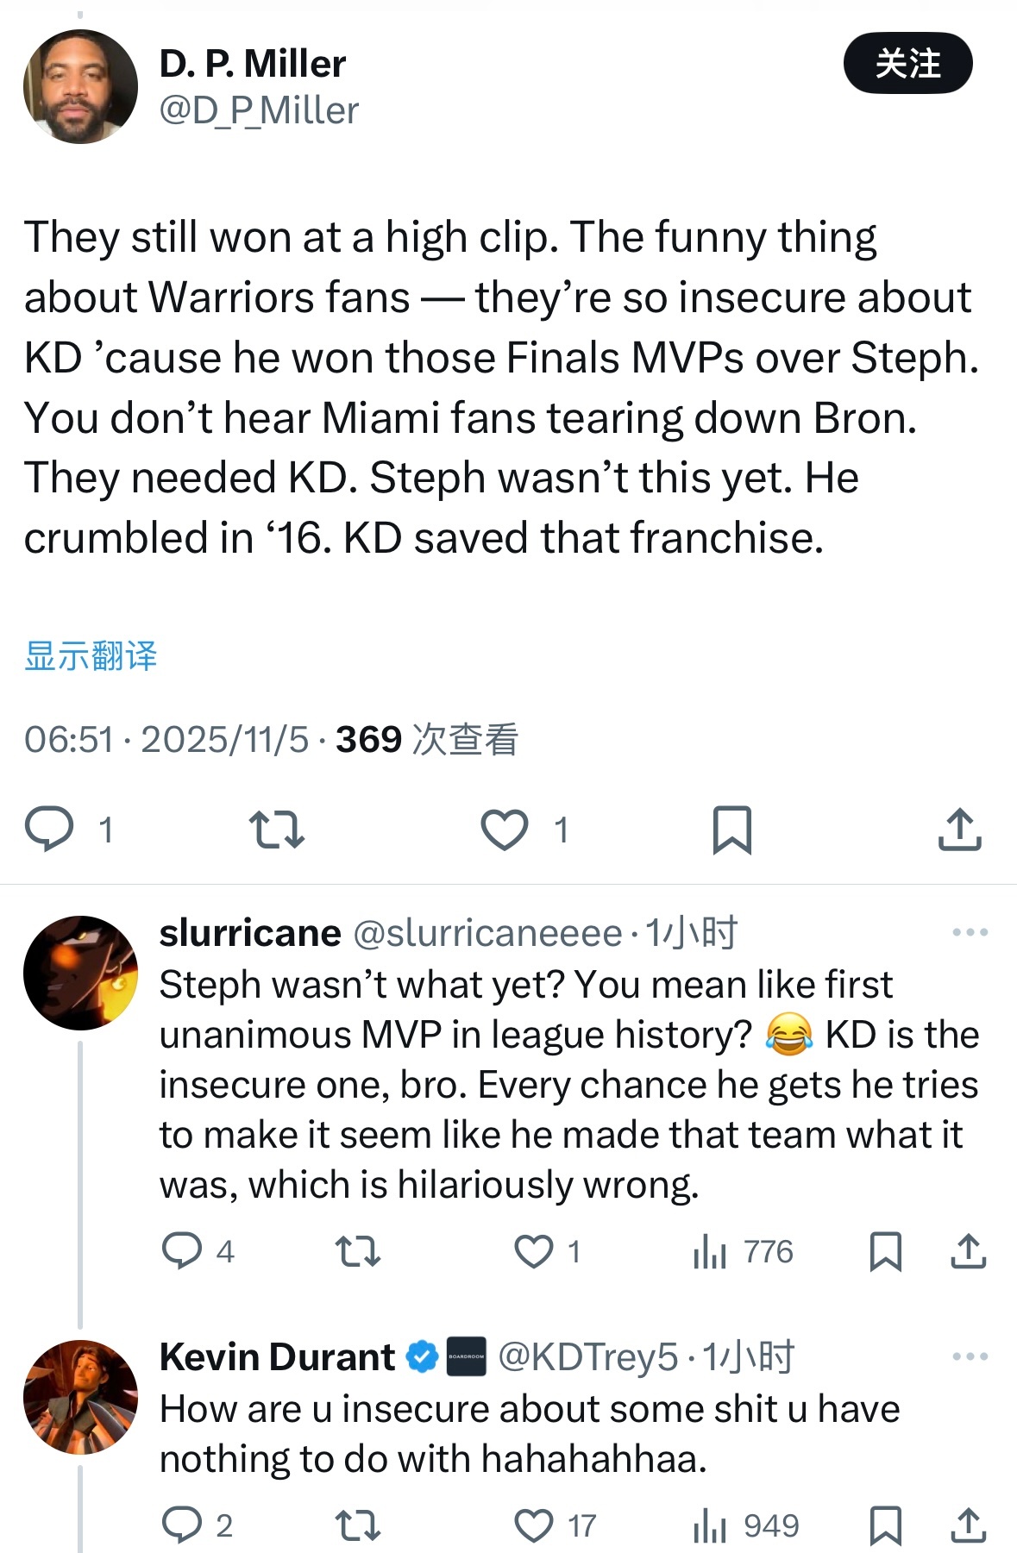
Task: Click the 关注 follow button
Action: tap(907, 64)
